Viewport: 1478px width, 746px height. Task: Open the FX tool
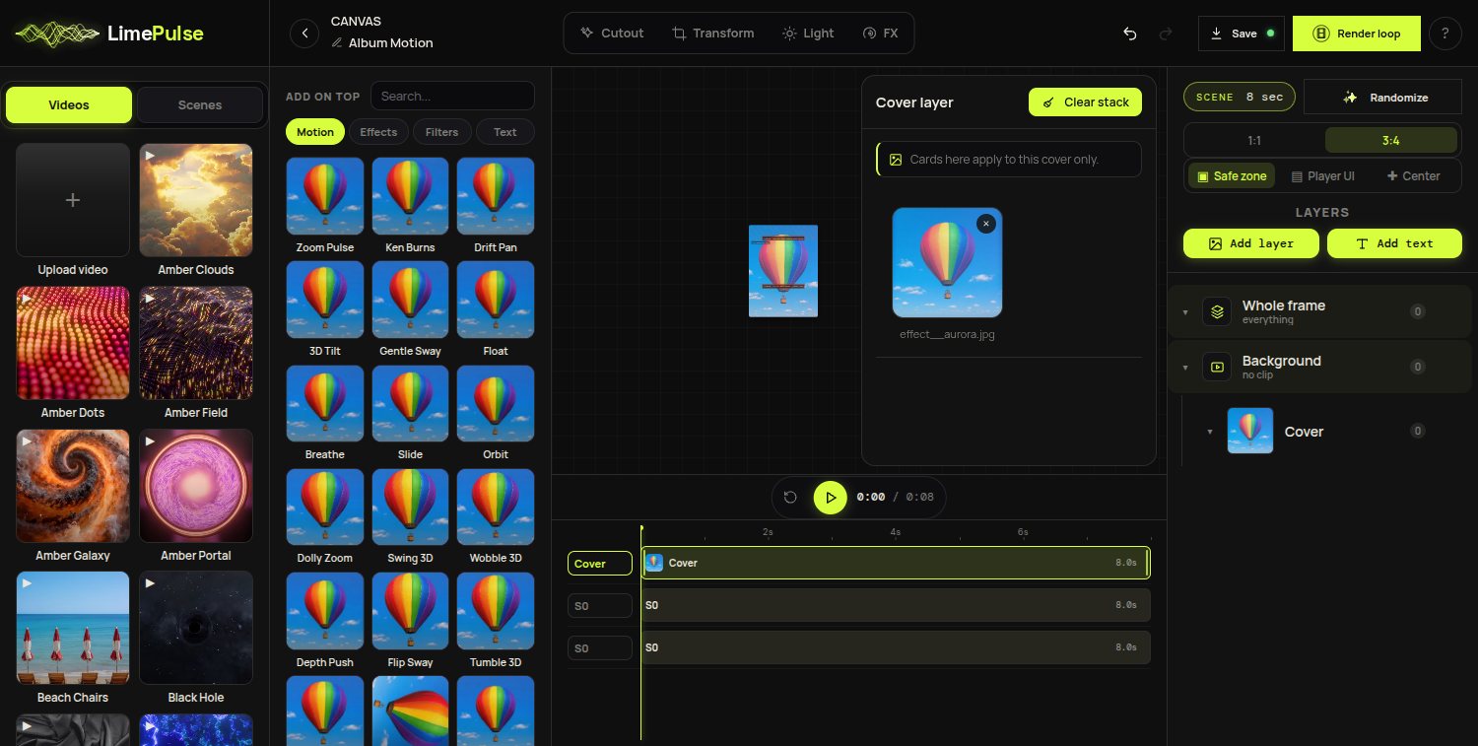pos(880,34)
